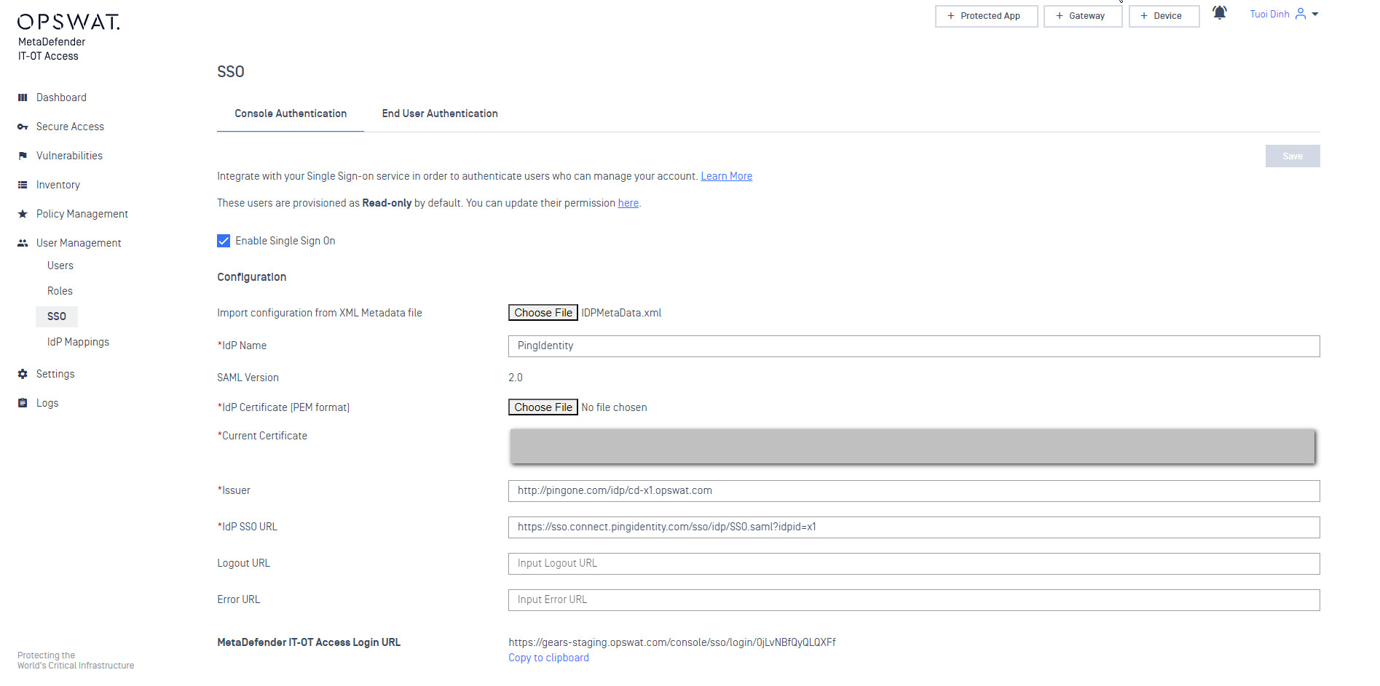
Task: Open Policy Management section
Action: [x=82, y=214]
